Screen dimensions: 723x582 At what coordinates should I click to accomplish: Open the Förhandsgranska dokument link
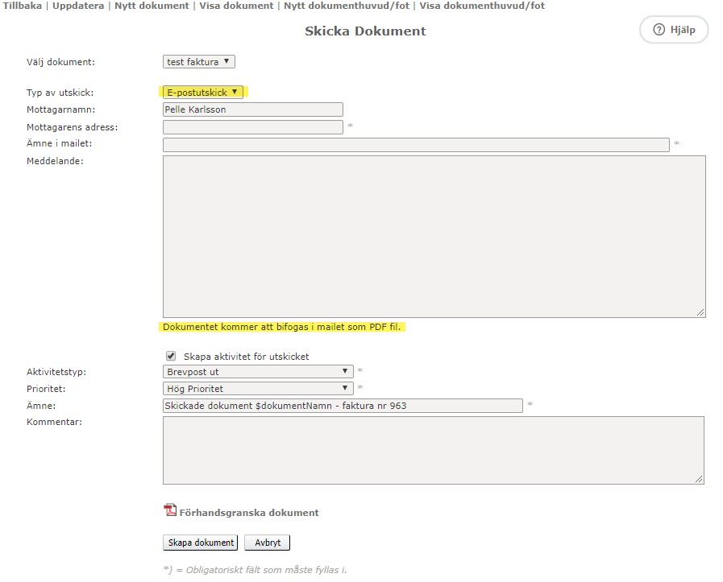coord(248,513)
